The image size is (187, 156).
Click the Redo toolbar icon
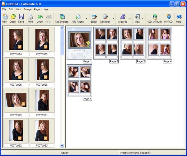click(x=48, y=18)
